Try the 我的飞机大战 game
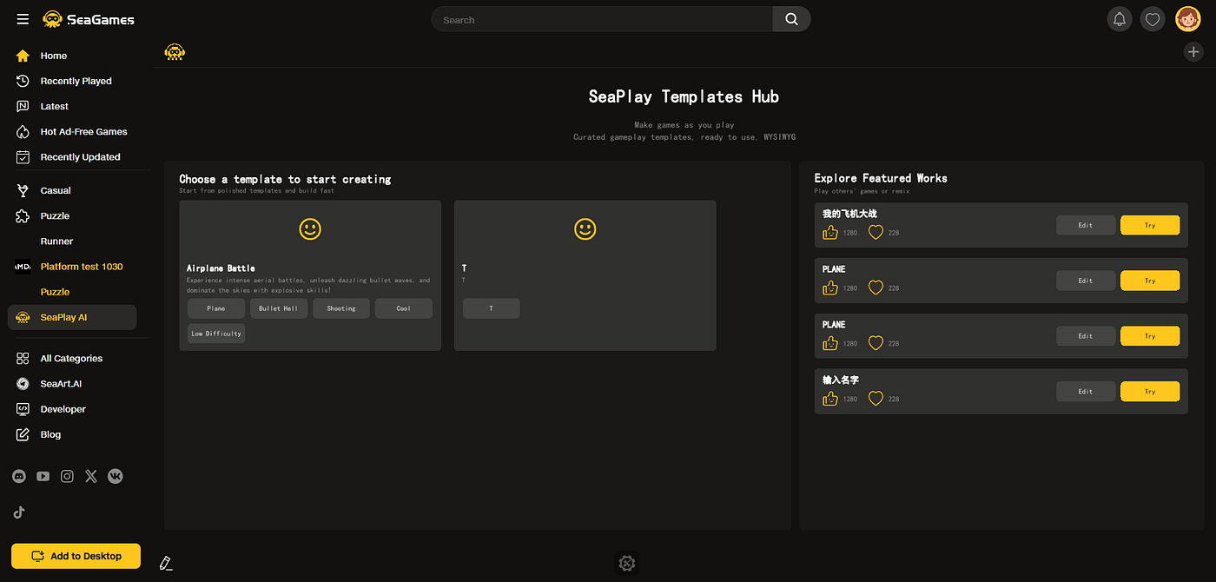The width and height of the screenshot is (1216, 582). click(1150, 225)
